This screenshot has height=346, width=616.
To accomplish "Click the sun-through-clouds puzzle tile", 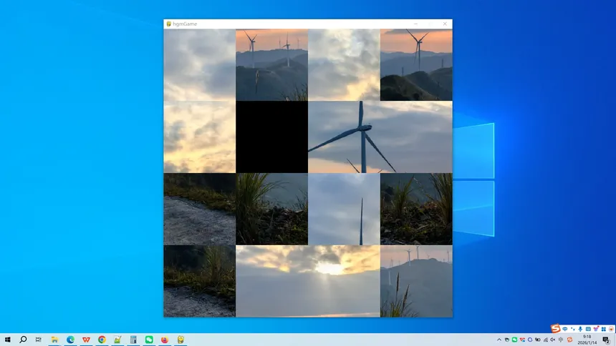I will coord(308,281).
